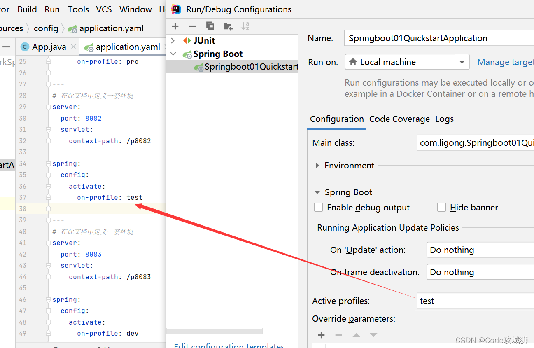Click the Spring Boot leaf icon in tree
534x348 pixels.
187,54
